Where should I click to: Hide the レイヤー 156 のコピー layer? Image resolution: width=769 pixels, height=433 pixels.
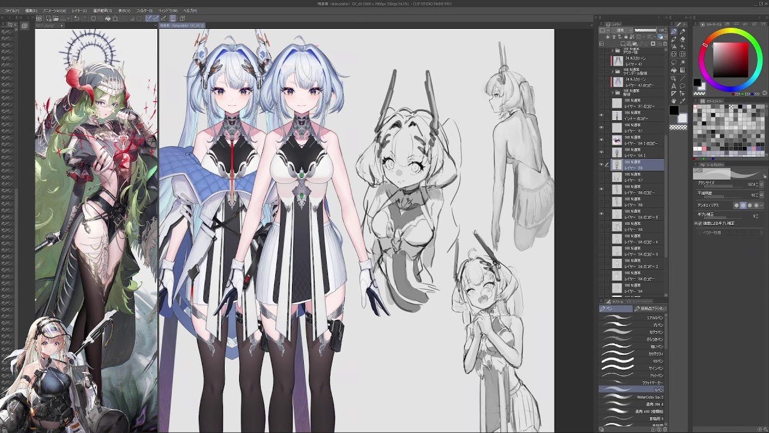coord(601,189)
